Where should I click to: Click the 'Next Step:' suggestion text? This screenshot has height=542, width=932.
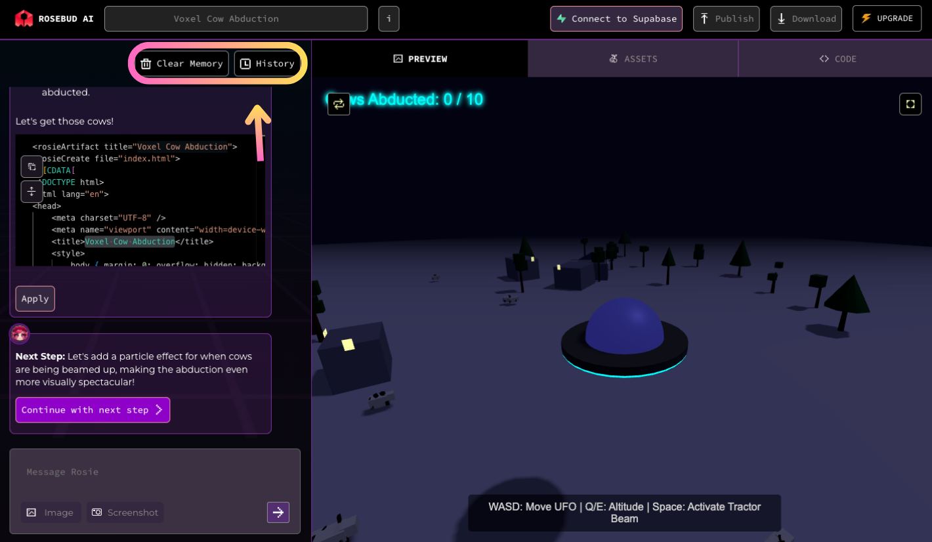pos(134,369)
